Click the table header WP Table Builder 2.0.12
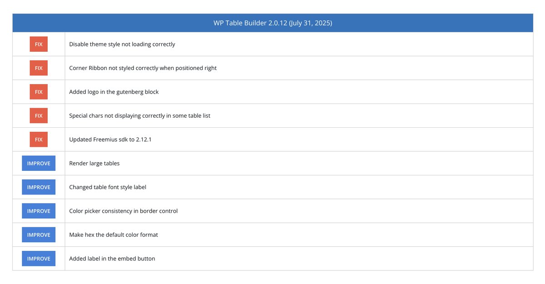Image resolution: width=545 pixels, height=284 pixels. (272, 23)
